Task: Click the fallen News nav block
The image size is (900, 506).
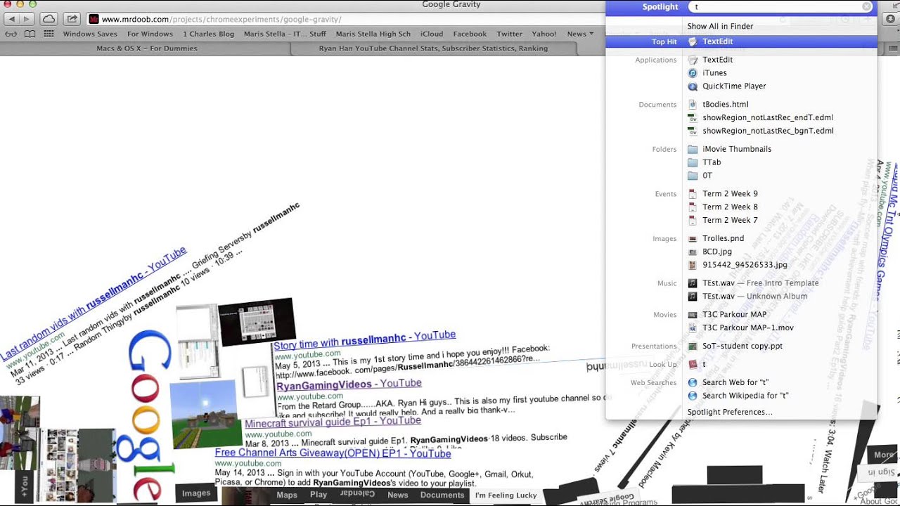Action: point(397,495)
